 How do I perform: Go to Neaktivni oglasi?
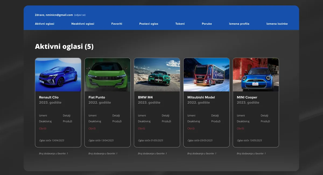point(83,24)
